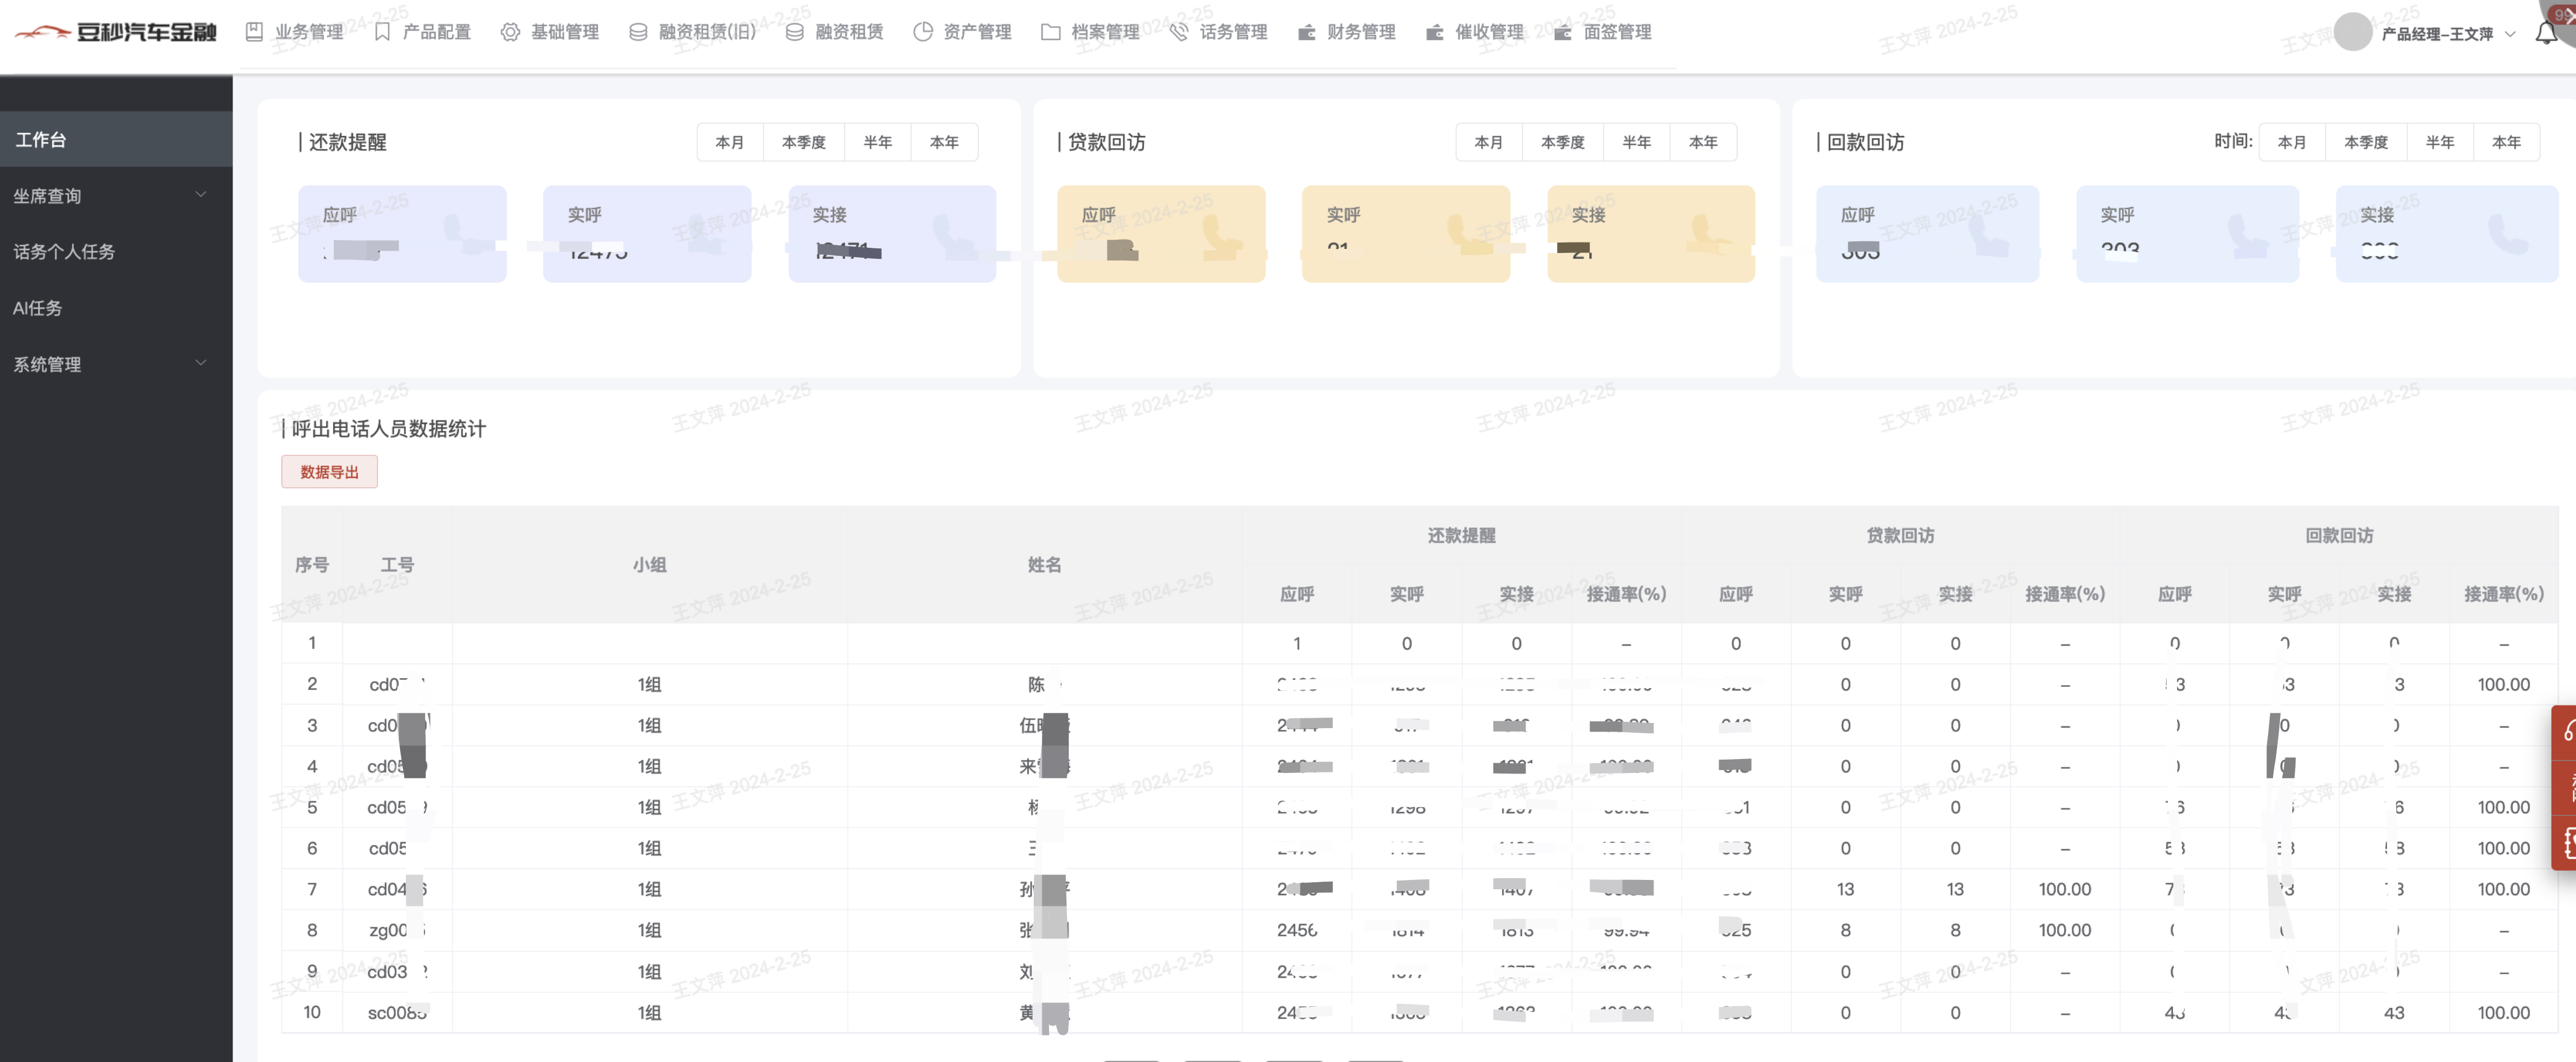The height and width of the screenshot is (1062, 2576).
Task: Click the 业务管理 document icon
Action: 254,32
